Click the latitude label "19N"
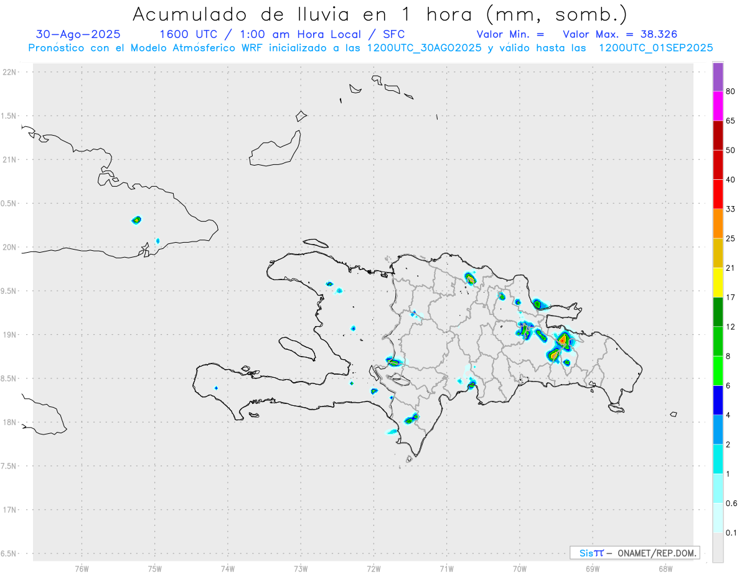This screenshot has width=747, height=577. 9,335
